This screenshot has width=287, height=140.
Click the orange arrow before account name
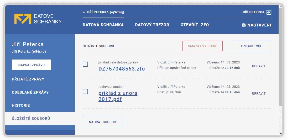(x=84, y=12)
